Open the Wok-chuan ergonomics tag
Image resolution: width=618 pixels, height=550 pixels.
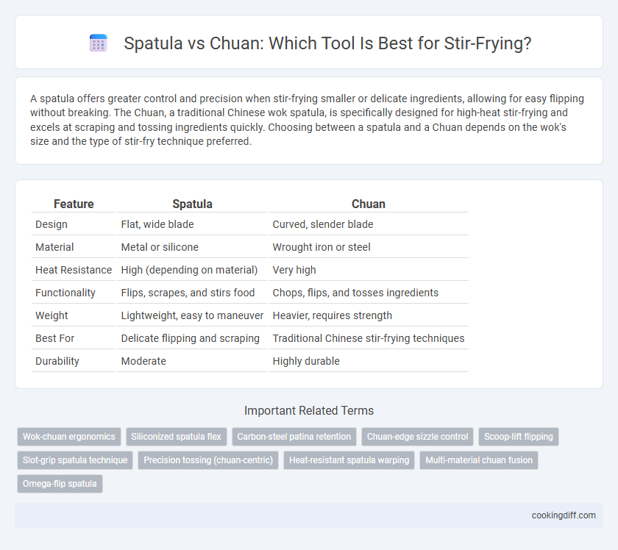69,437
